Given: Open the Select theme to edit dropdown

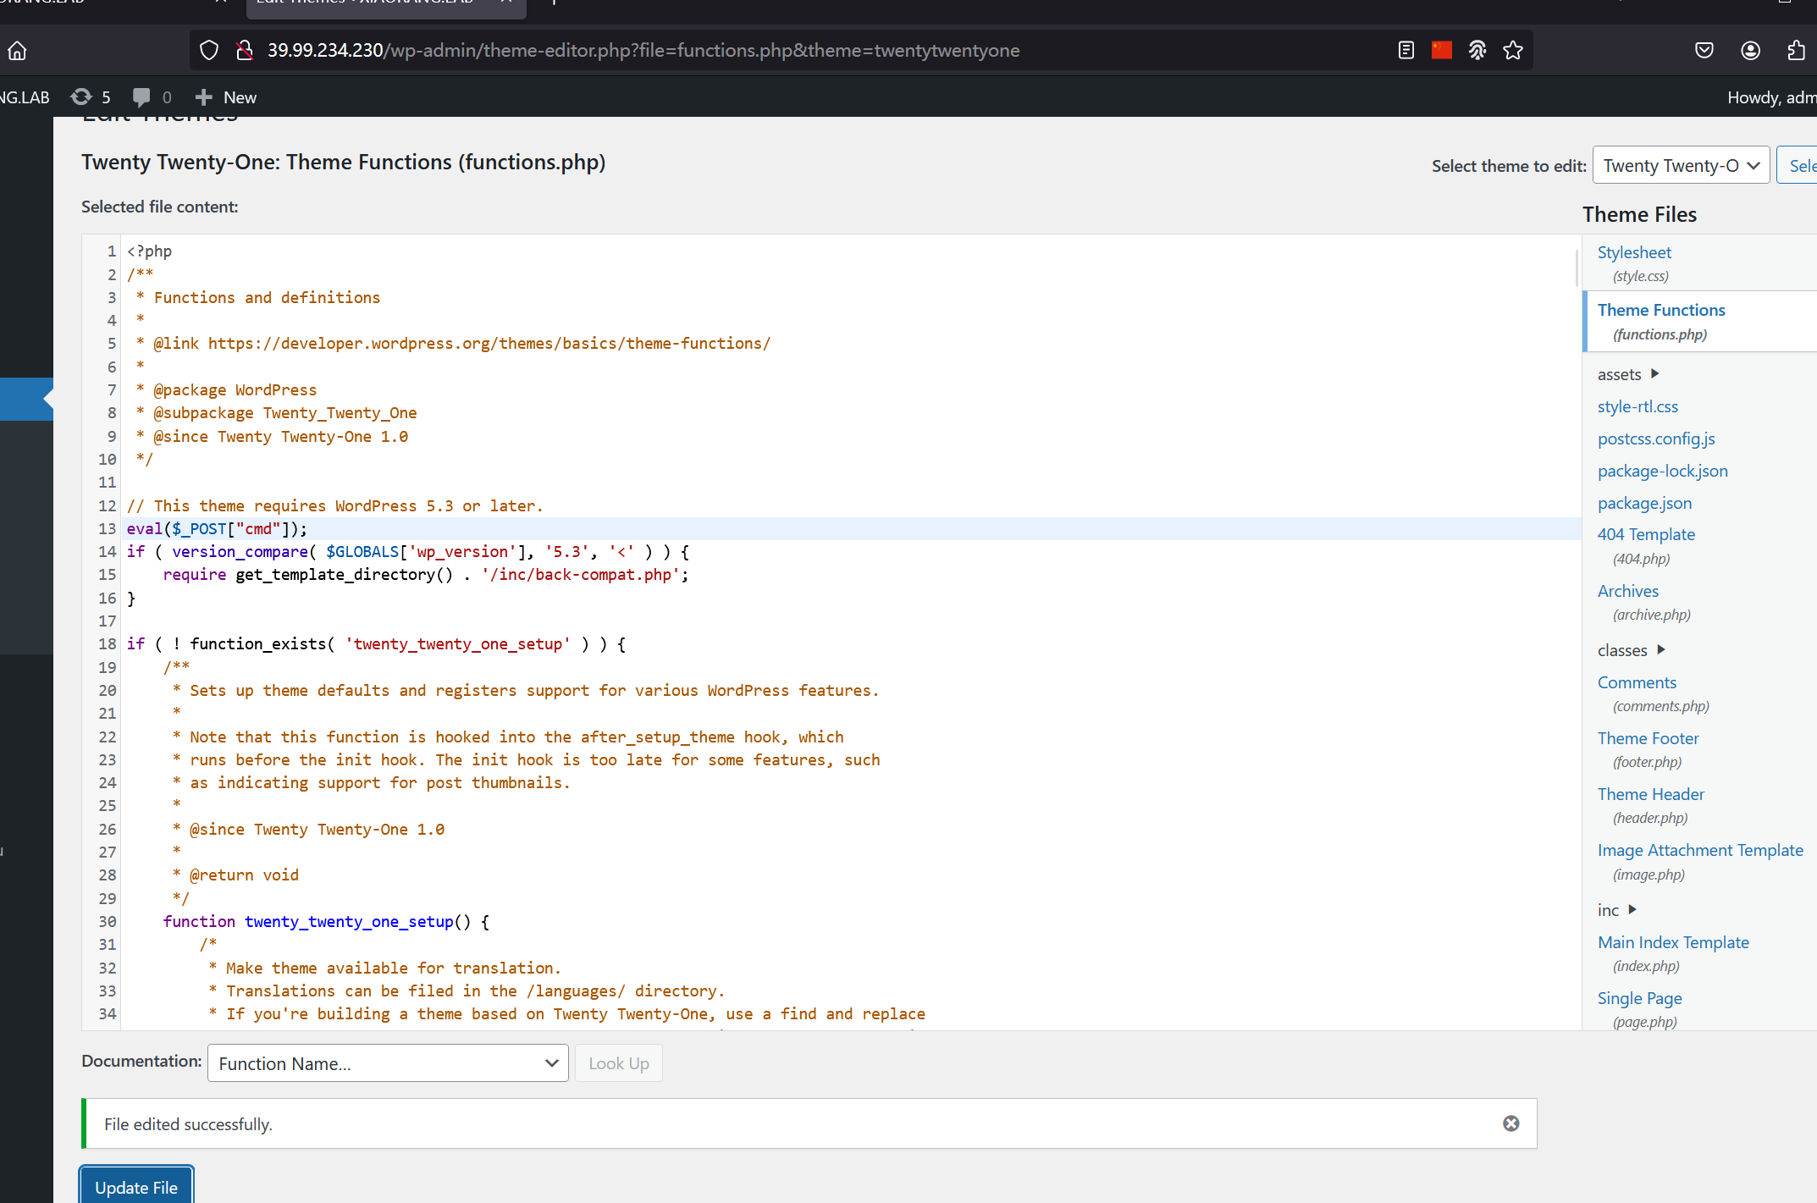Looking at the screenshot, I should point(1681,165).
